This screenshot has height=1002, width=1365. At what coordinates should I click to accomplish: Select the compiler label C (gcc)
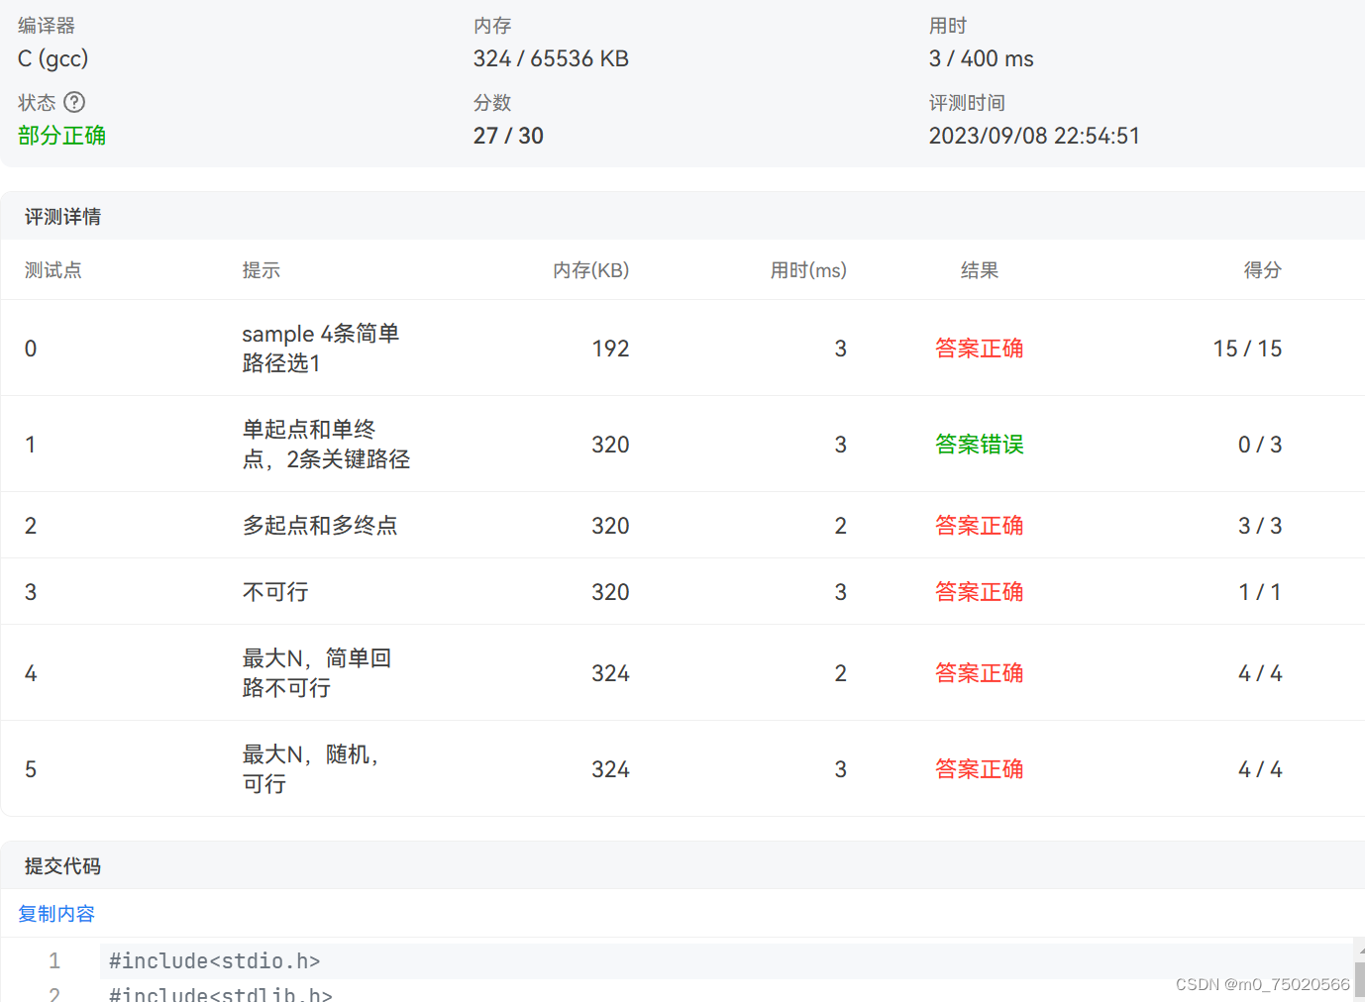[52, 58]
